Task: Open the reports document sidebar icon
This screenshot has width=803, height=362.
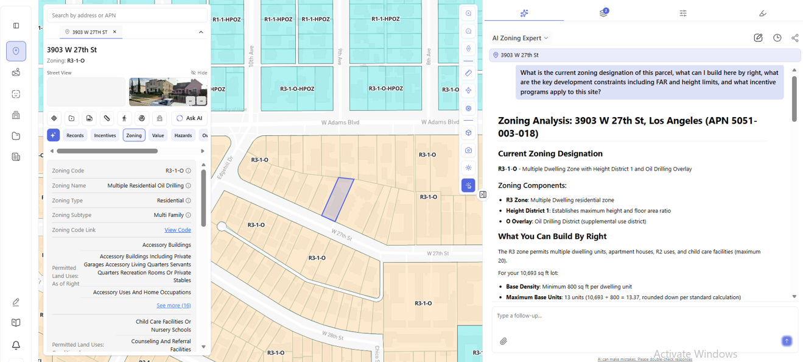Action: pos(16,157)
